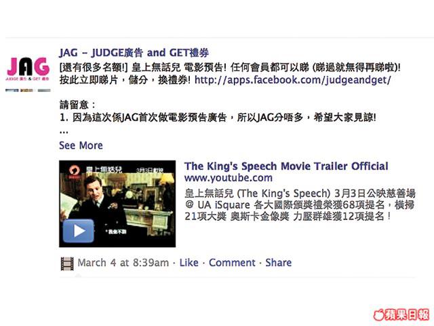Viewport: 434px width, 326px height.
Task: Click the ellipsis above See More
Action: coord(64,132)
